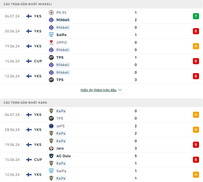Expand list via chevron next to Hiển thị thêm
The height and width of the screenshot is (182, 203).
point(120,90)
